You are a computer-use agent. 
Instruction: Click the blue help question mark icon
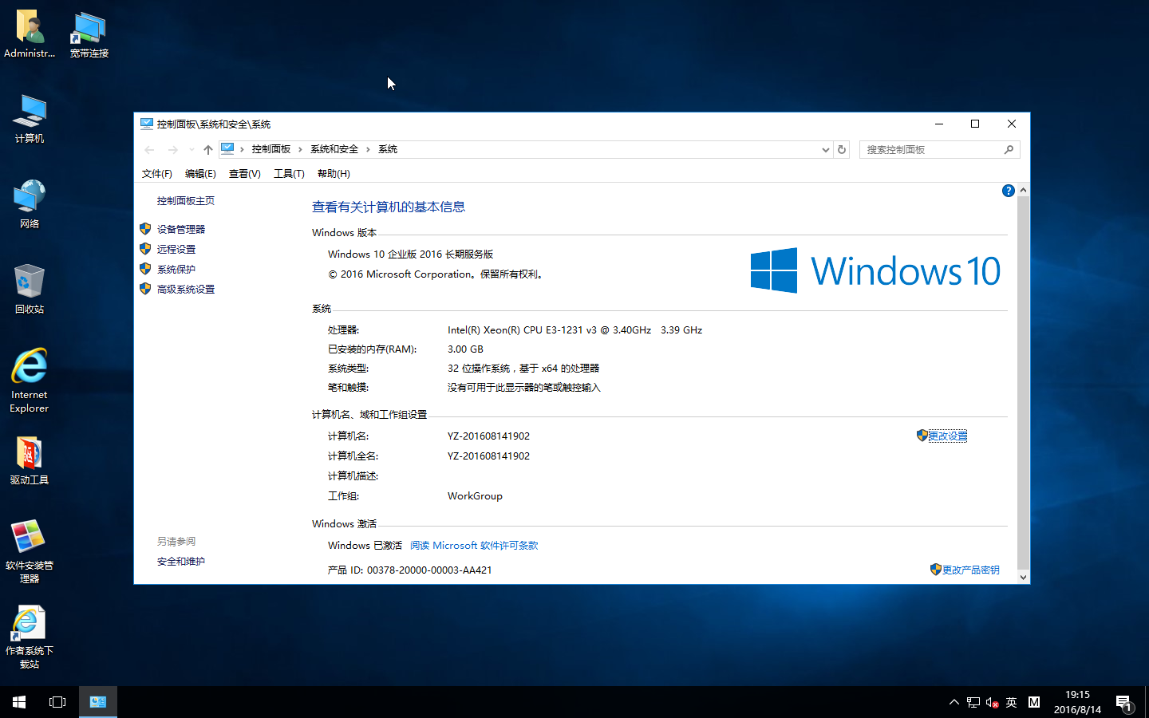pyautogui.click(x=1008, y=191)
